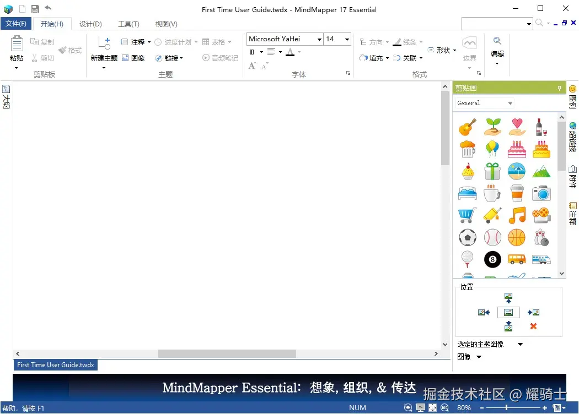This screenshot has height=414, width=579.
Task: Click the zoom in plus button
Action: click(545, 408)
